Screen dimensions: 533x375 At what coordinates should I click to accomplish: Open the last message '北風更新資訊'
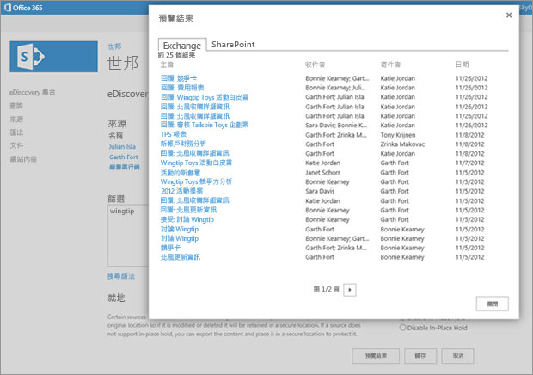point(181,257)
